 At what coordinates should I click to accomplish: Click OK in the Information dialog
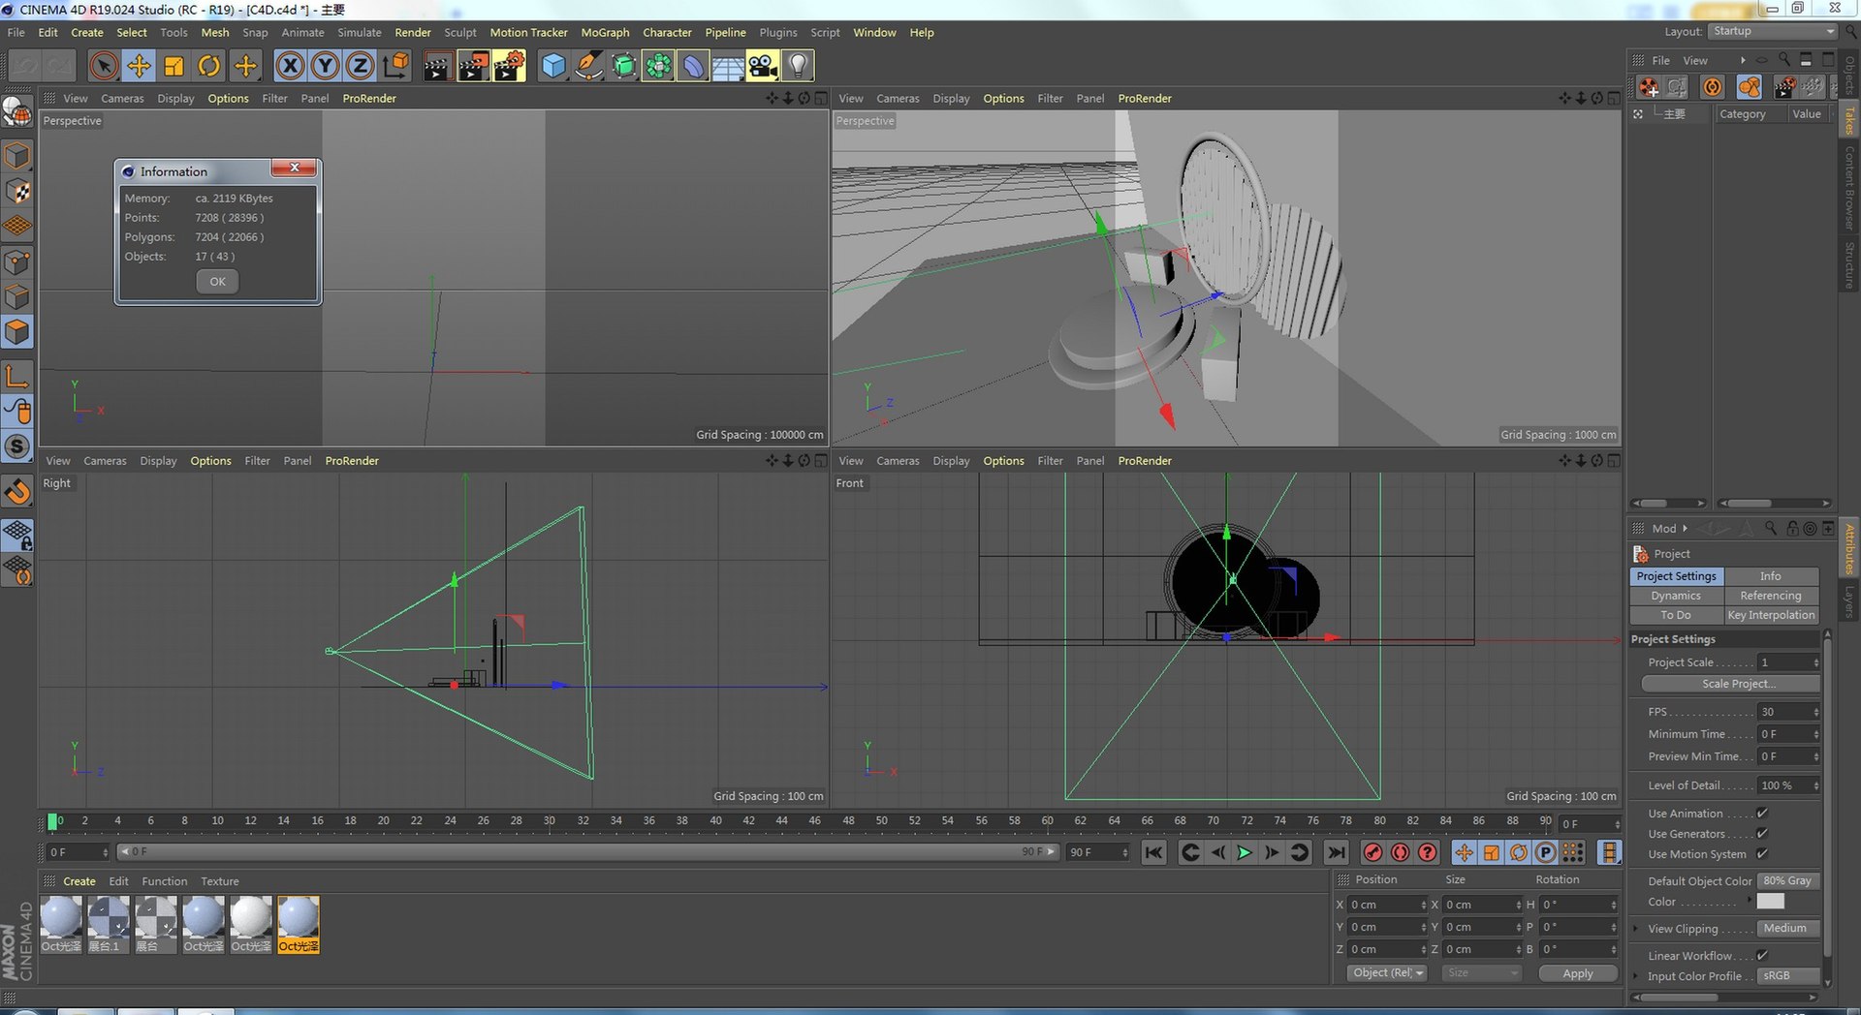pyautogui.click(x=217, y=282)
